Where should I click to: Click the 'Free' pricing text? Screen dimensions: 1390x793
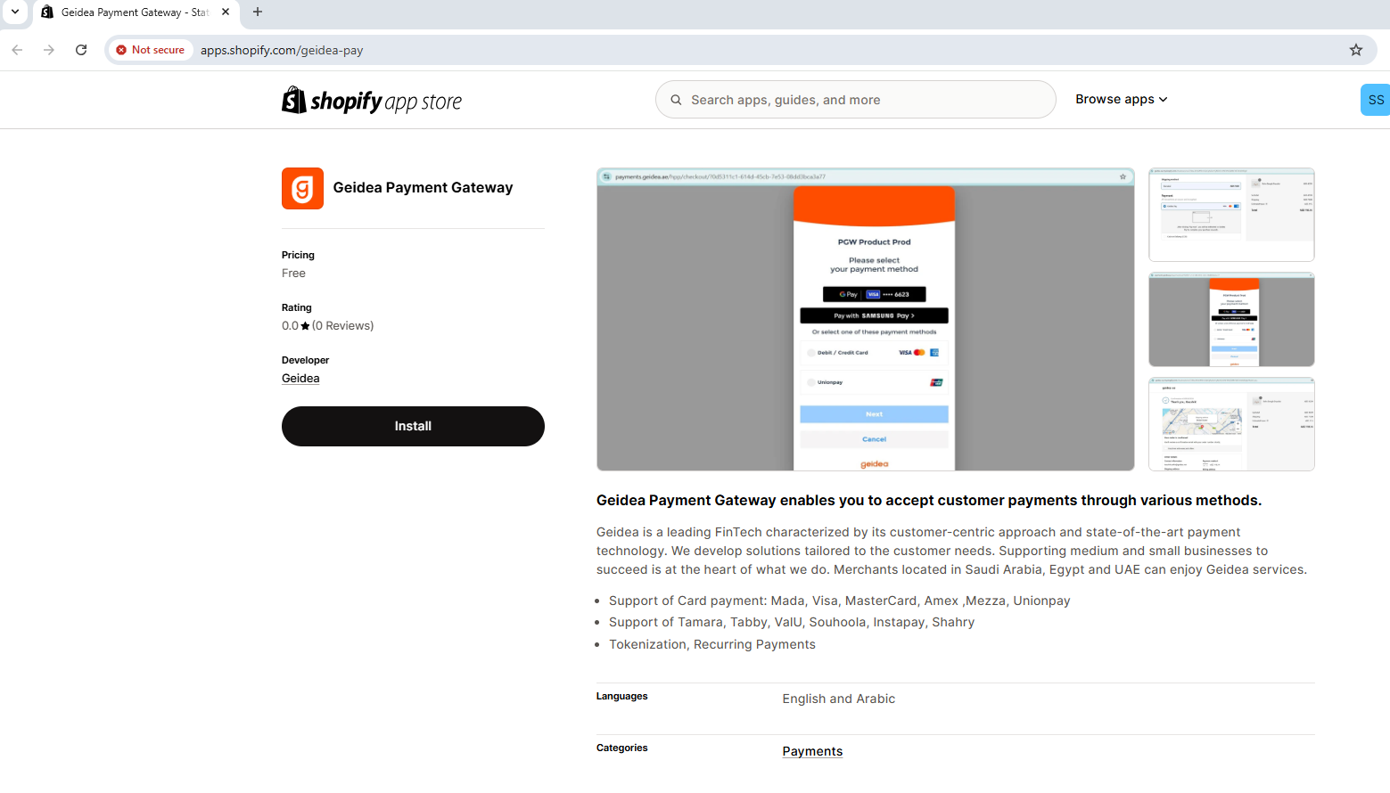click(x=293, y=274)
